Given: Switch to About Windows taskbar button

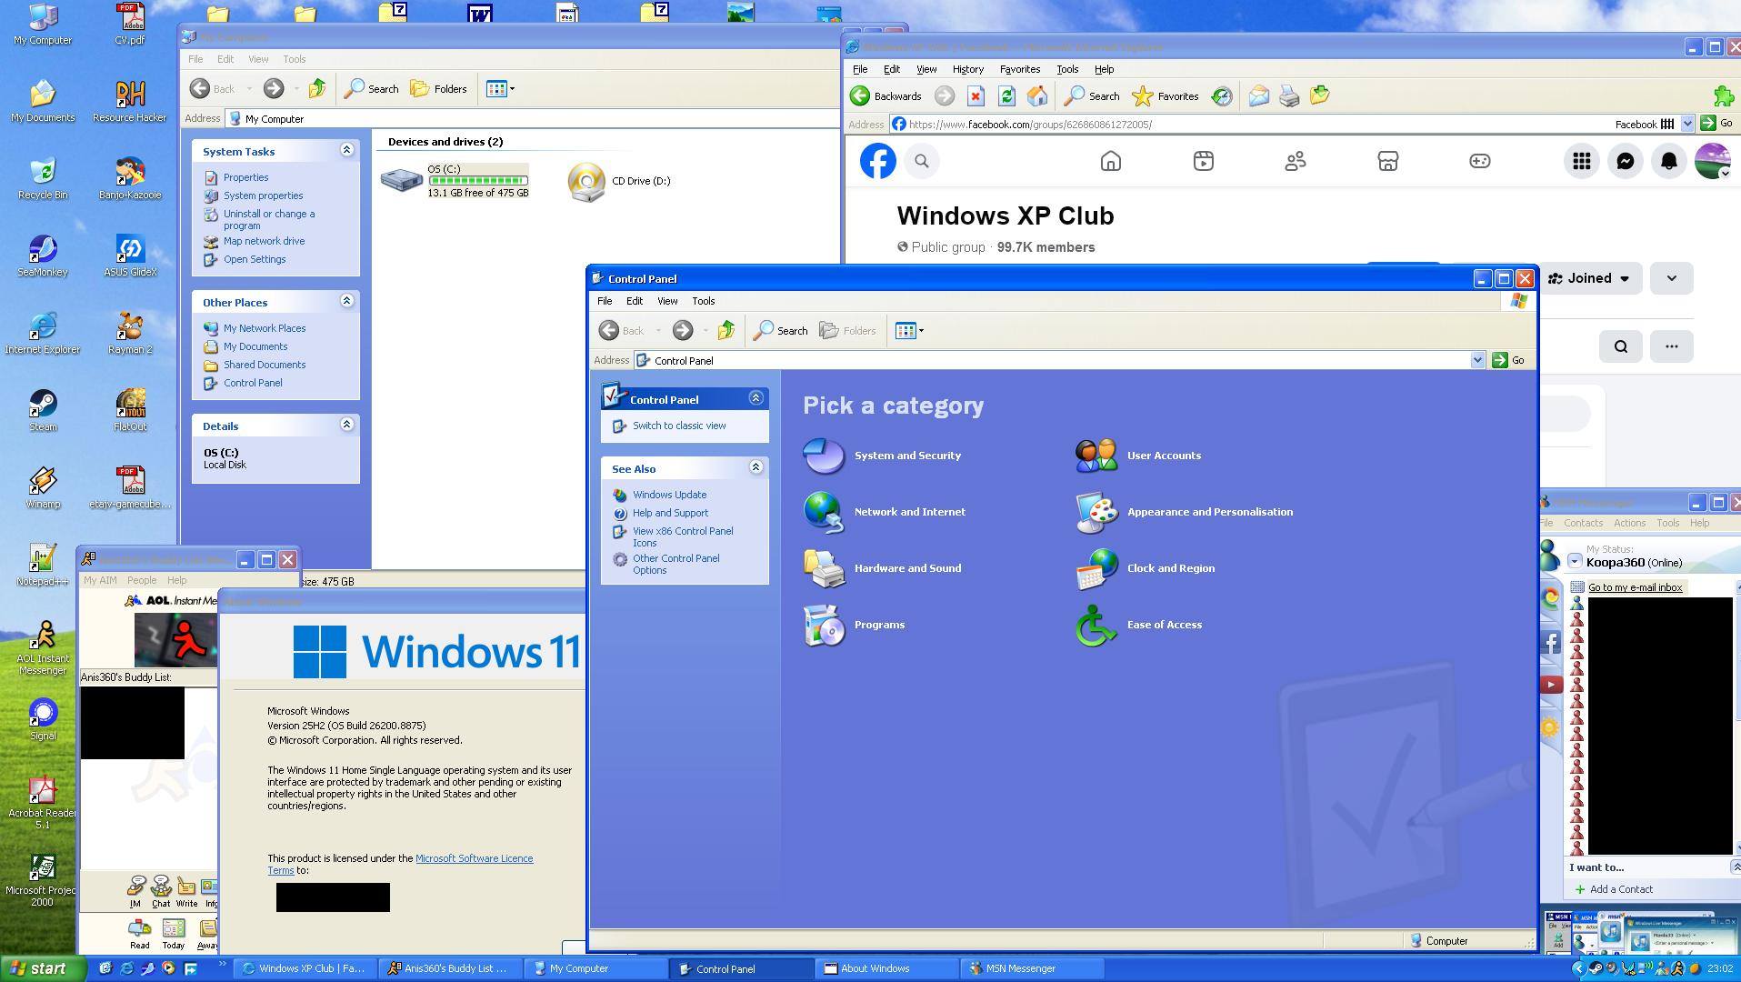Looking at the screenshot, I should 886,968.
